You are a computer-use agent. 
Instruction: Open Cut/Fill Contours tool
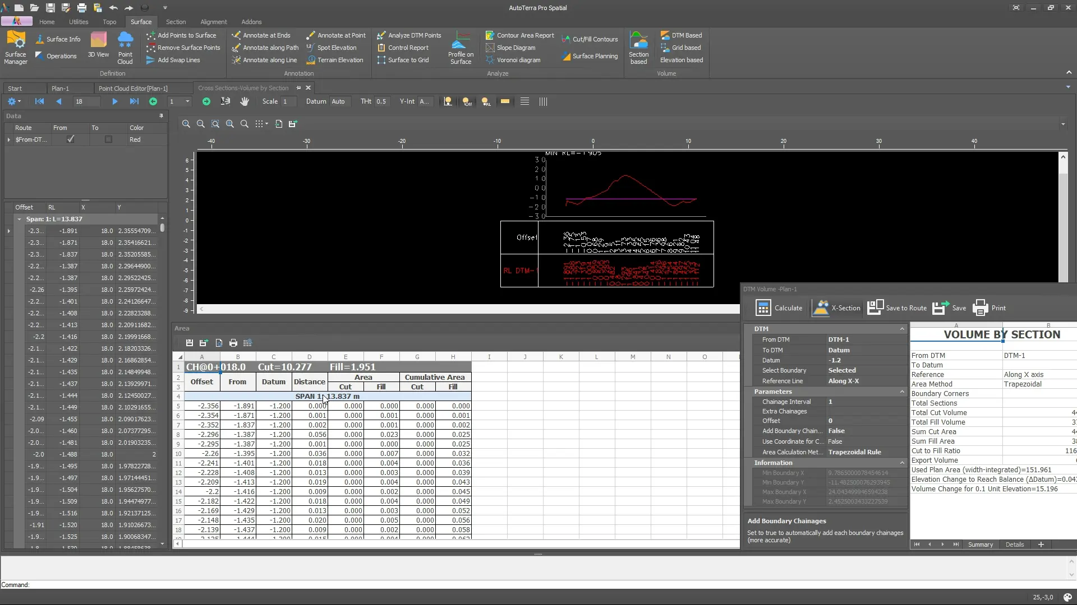tap(590, 39)
